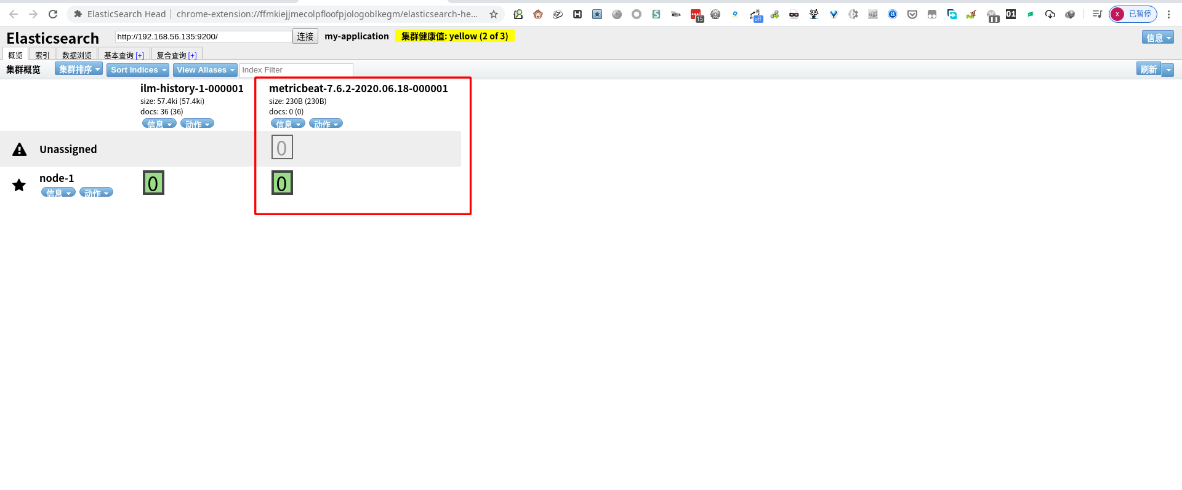Click 'size: 230B (230B)' text

298,101
